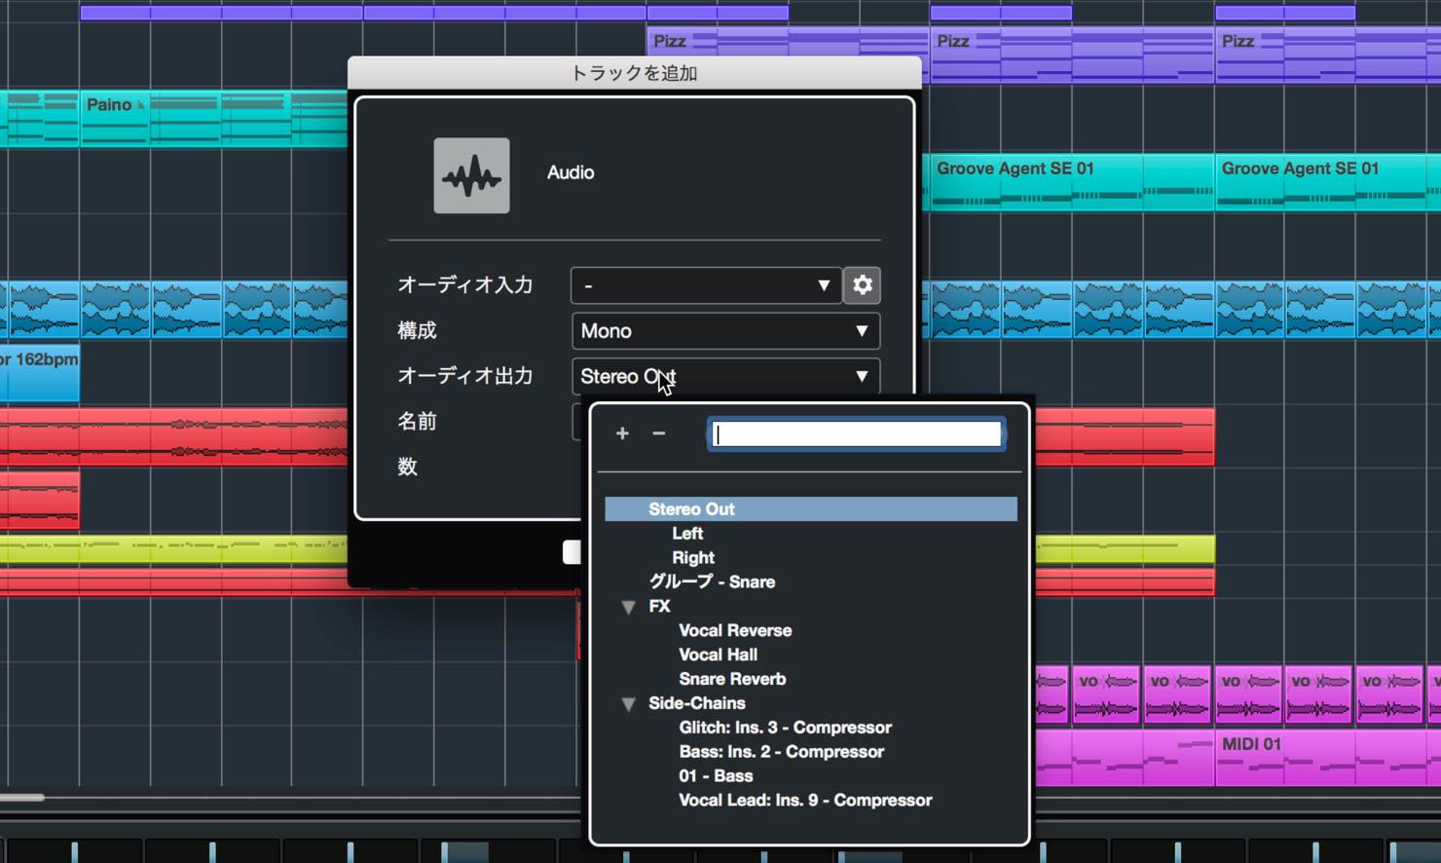Click the Paino track event
The image size is (1441, 863).
click(214, 119)
